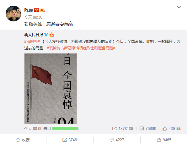Screen dimensions: 187x145
Task: Open the #哀悼抗击新冠疫情牺牲烈士和逝世同胞# topic
Action: (81, 48)
